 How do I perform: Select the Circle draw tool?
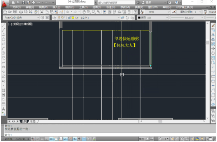click(x=4, y=53)
